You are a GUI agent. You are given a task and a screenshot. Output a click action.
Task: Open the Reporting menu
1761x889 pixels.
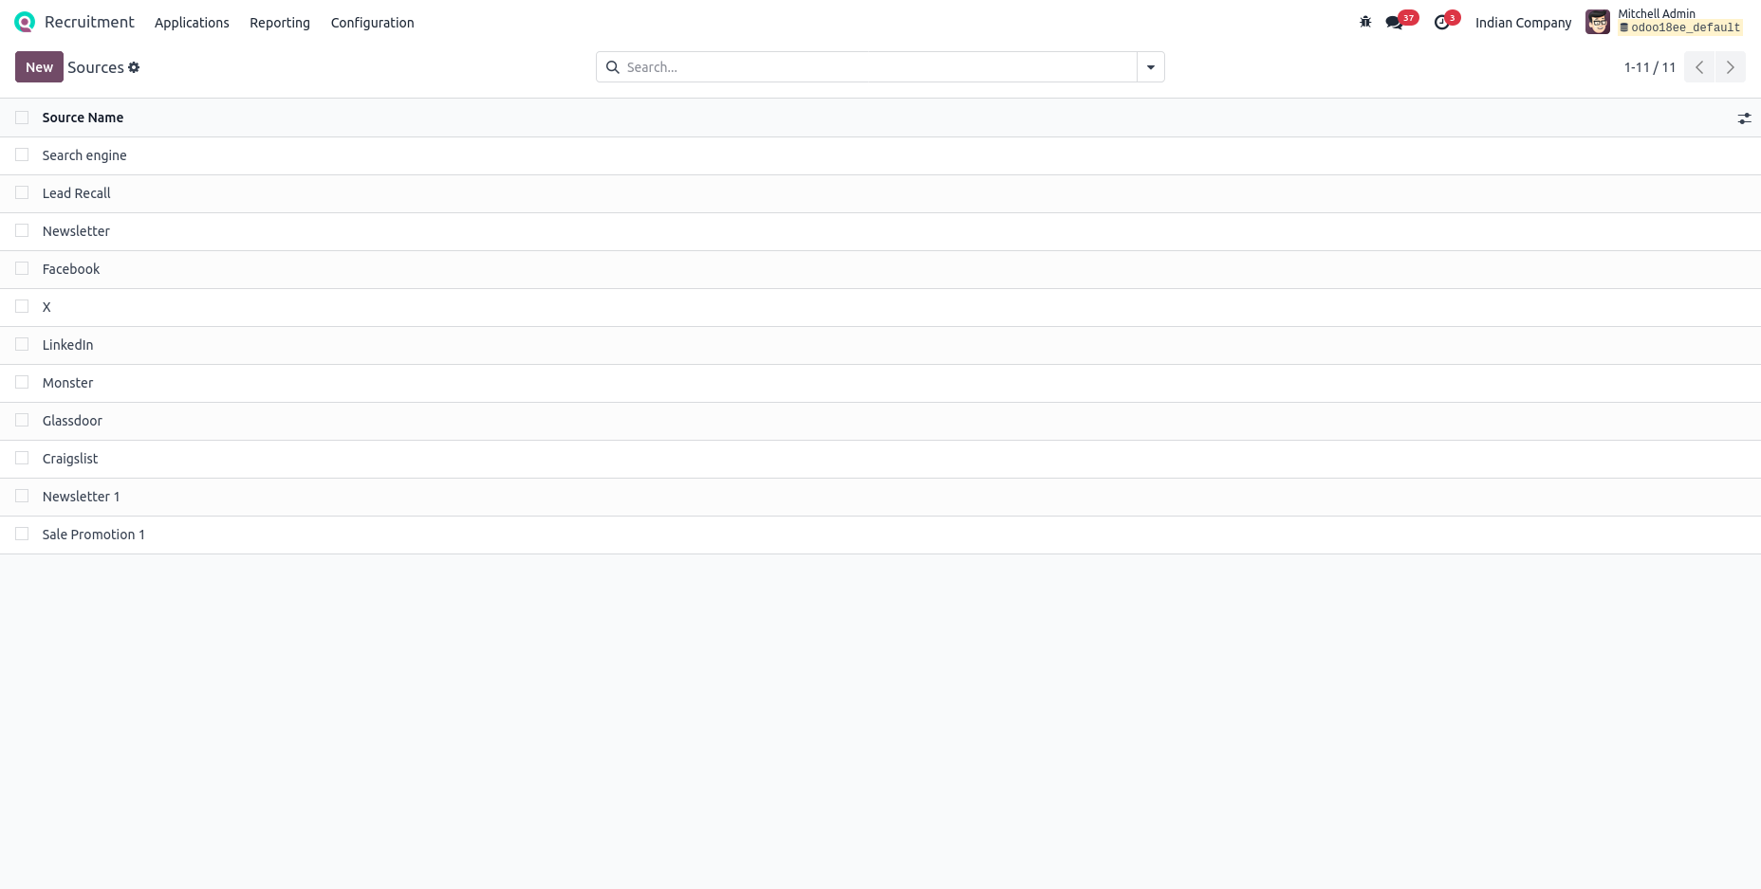click(x=280, y=23)
